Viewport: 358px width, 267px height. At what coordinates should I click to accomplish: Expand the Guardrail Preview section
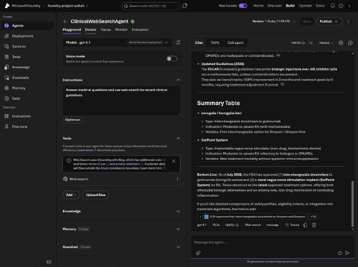click(x=178, y=247)
